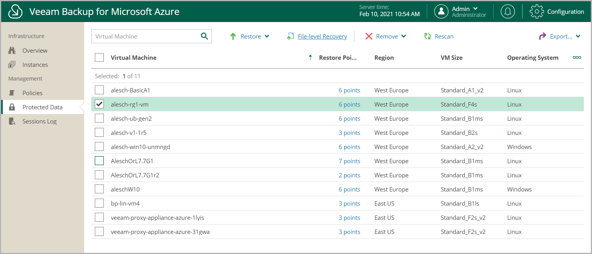The image size is (592, 254).
Task: Check the alesch-ub-gen2 checkbox
Action: (100, 118)
